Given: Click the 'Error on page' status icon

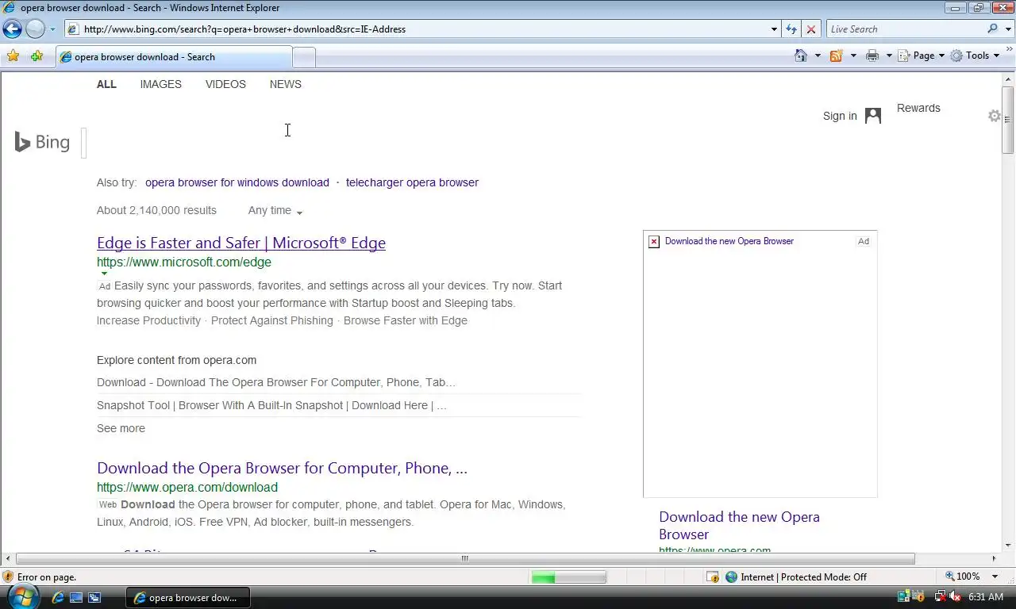Looking at the screenshot, I should tap(9, 577).
